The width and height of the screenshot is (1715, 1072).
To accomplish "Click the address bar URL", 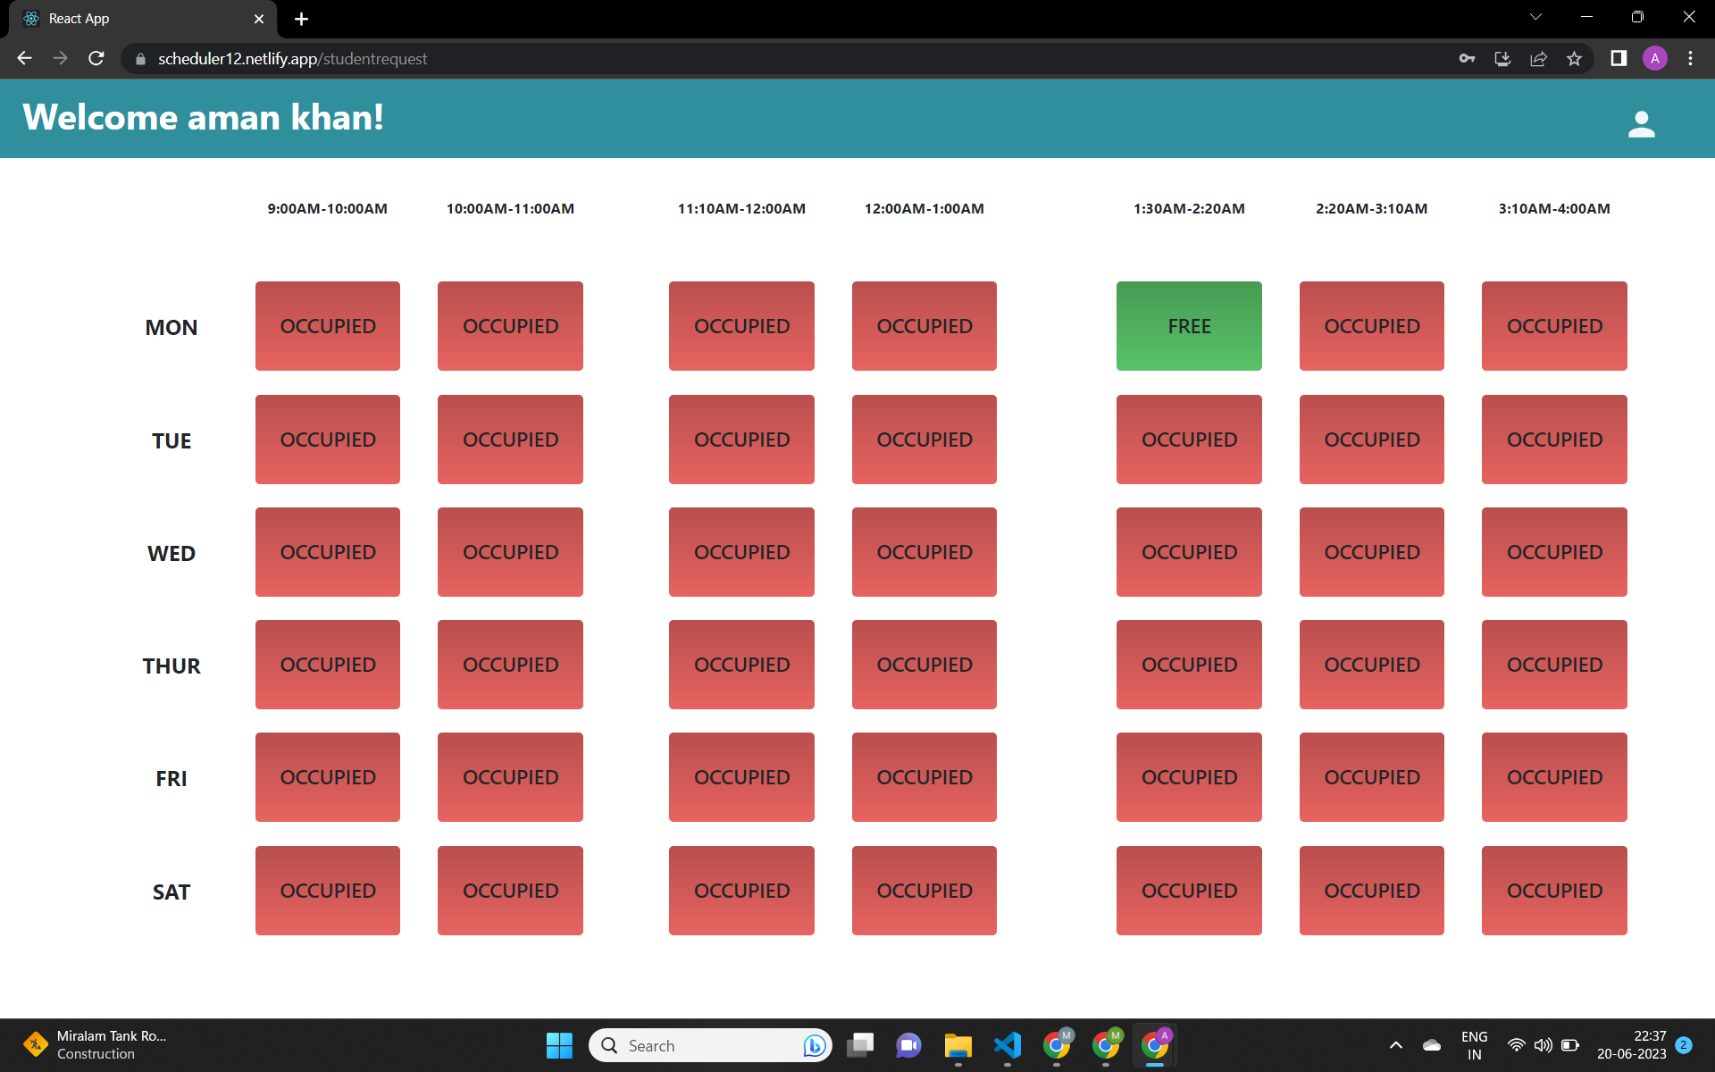I will (x=293, y=59).
